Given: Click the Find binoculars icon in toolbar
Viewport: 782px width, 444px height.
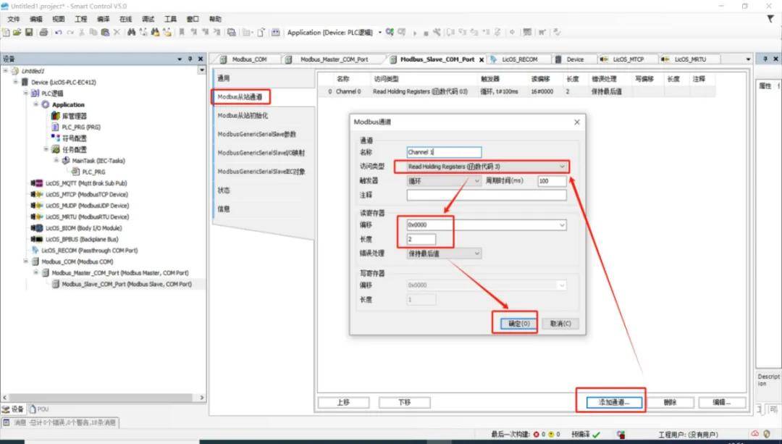Looking at the screenshot, I should (131, 33).
